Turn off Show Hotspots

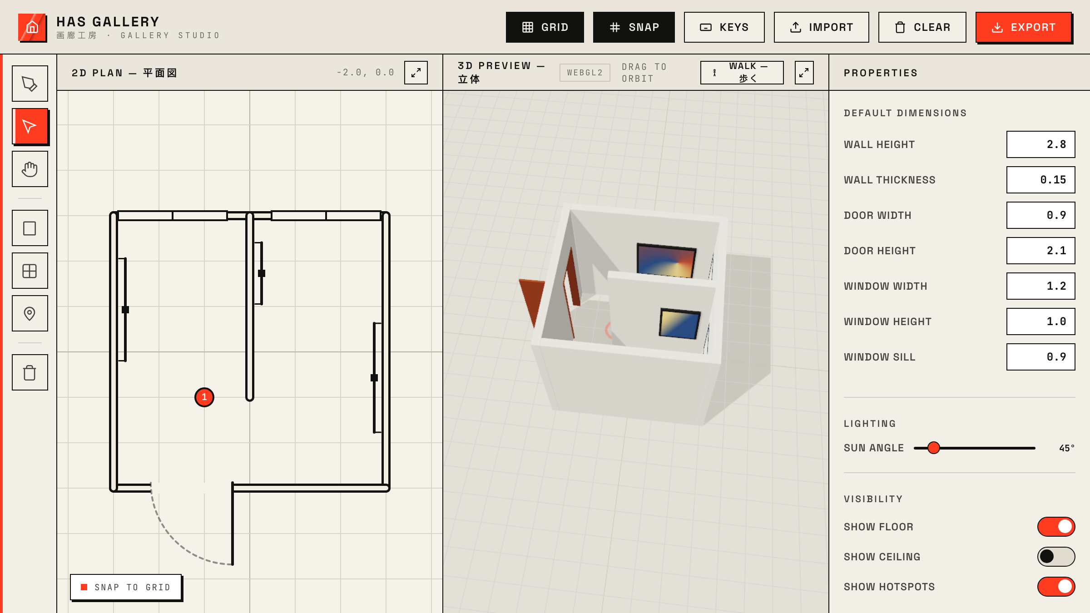coord(1056,587)
